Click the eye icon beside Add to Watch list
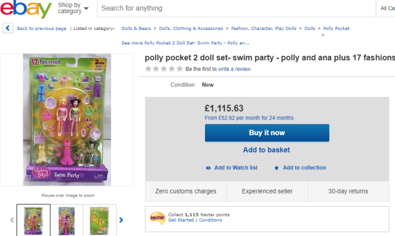This screenshot has width=395, height=236. pyautogui.click(x=208, y=168)
